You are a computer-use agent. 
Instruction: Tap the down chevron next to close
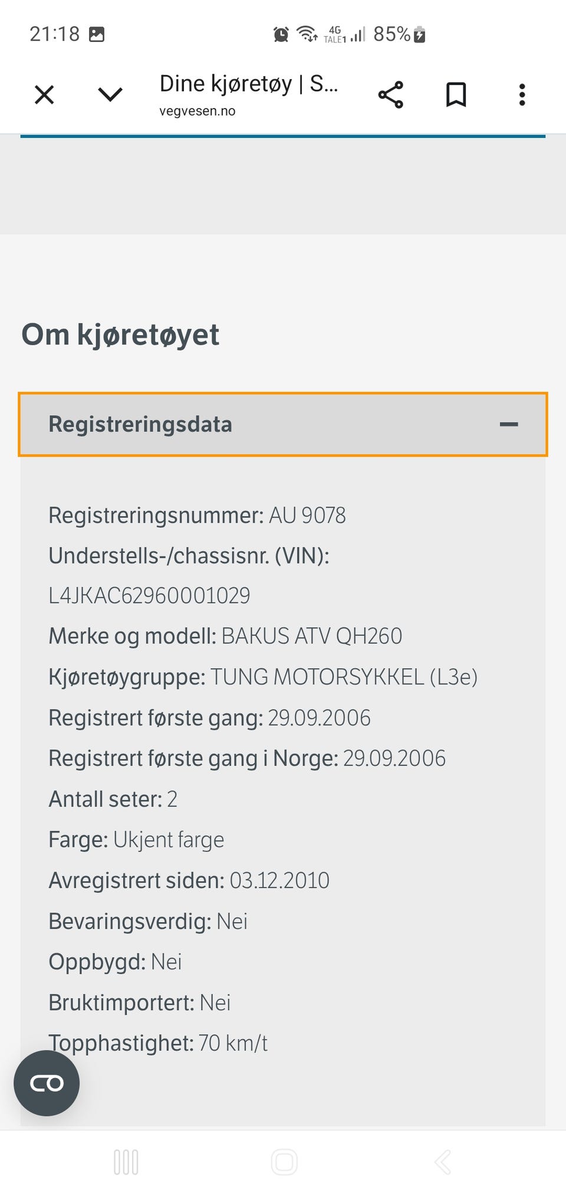point(110,94)
